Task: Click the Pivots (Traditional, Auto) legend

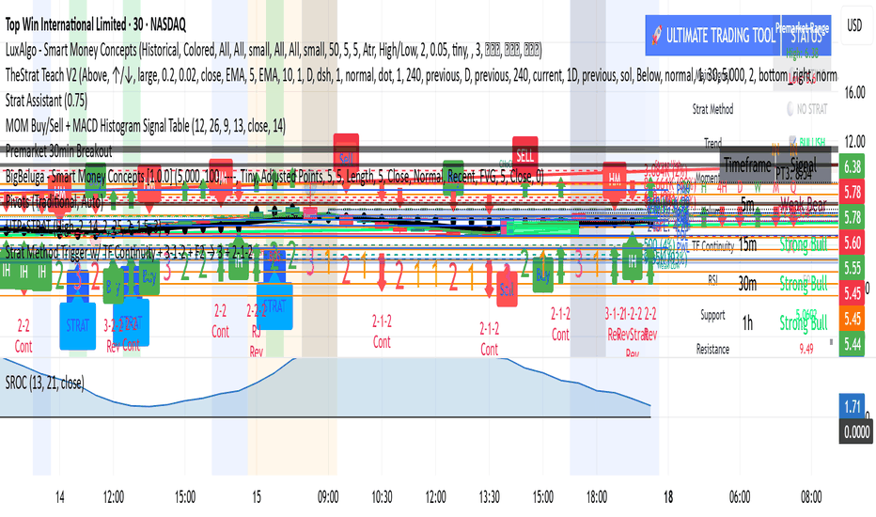Action: click(55, 202)
